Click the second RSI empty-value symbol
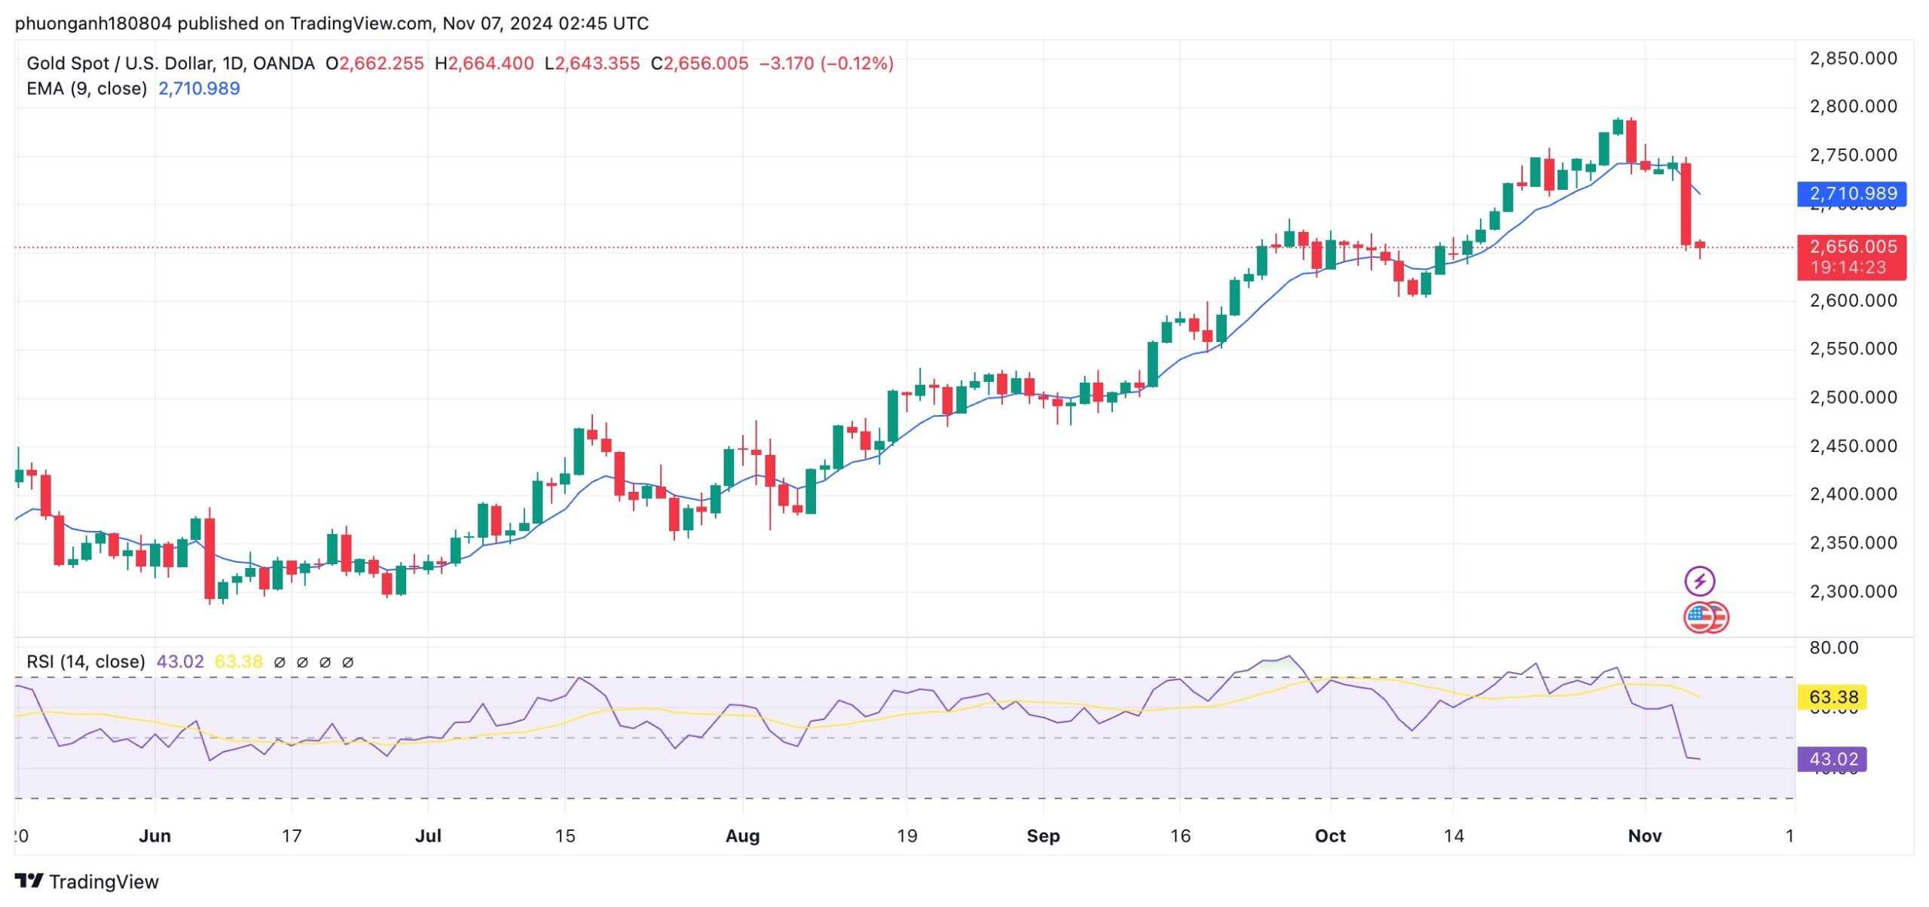The width and height of the screenshot is (1929, 907). [302, 662]
